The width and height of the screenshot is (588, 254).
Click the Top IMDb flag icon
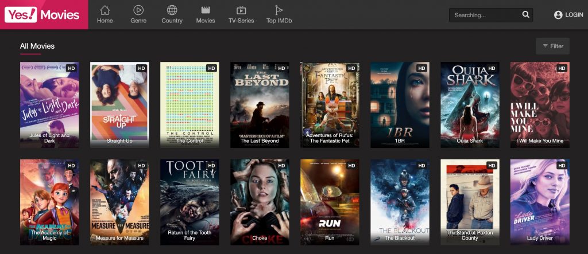pos(279,10)
